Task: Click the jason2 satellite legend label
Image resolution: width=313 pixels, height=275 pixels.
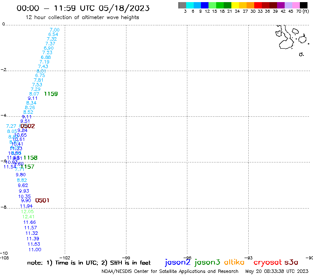Action: (178, 262)
